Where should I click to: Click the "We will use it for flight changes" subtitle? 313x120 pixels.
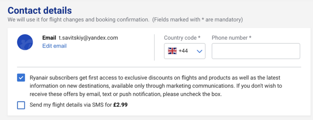(78, 20)
